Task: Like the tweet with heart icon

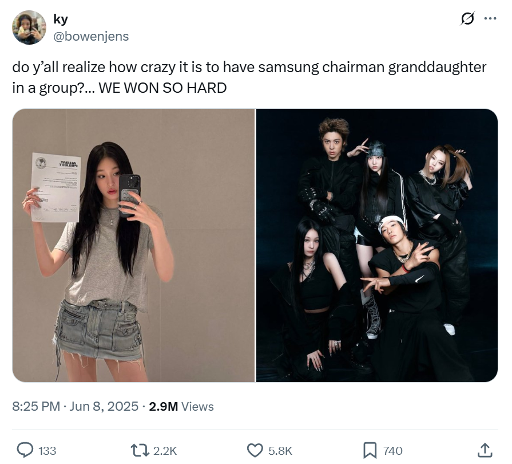Action: tap(255, 451)
